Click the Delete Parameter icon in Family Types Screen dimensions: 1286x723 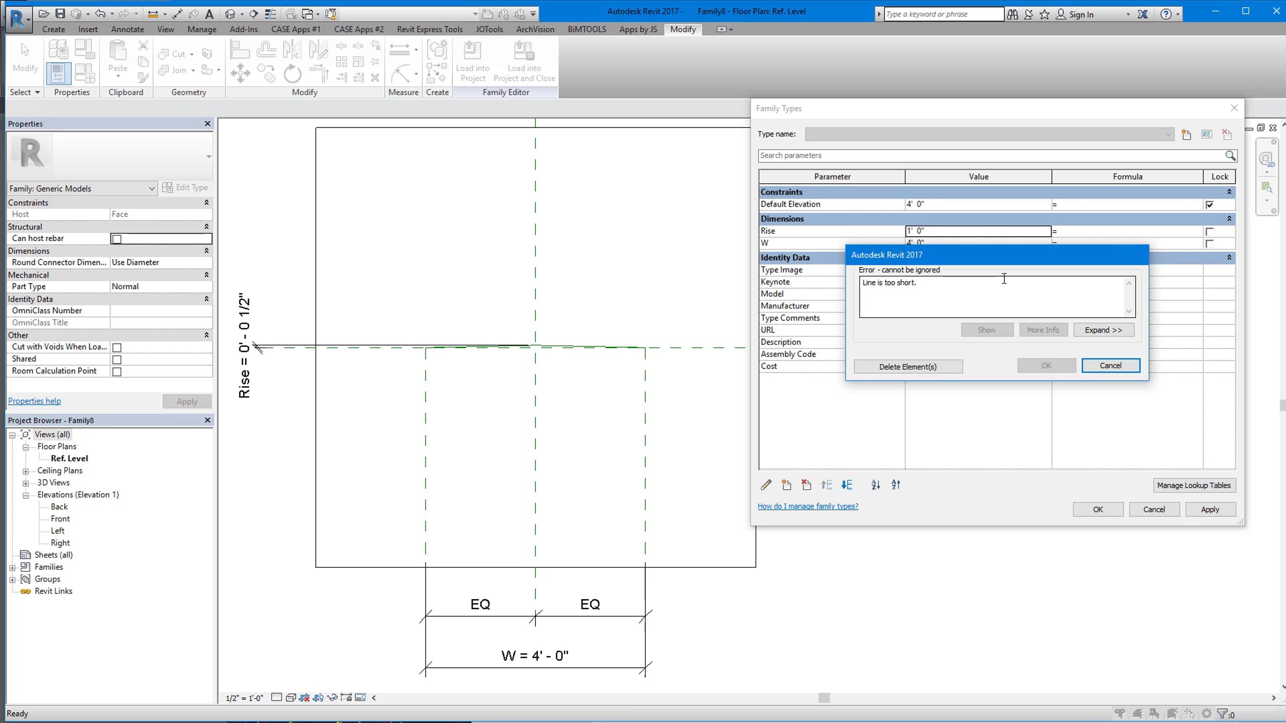pyautogui.click(x=806, y=485)
